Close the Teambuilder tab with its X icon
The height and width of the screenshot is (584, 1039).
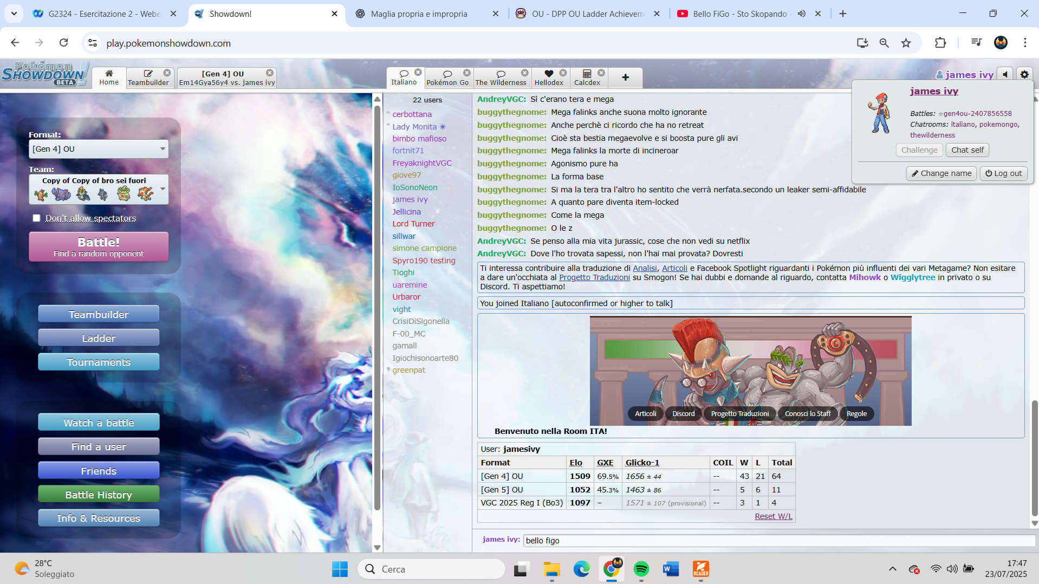point(167,73)
